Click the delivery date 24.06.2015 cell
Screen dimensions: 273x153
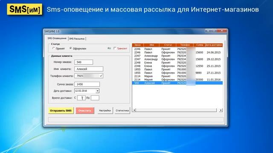[214, 52]
